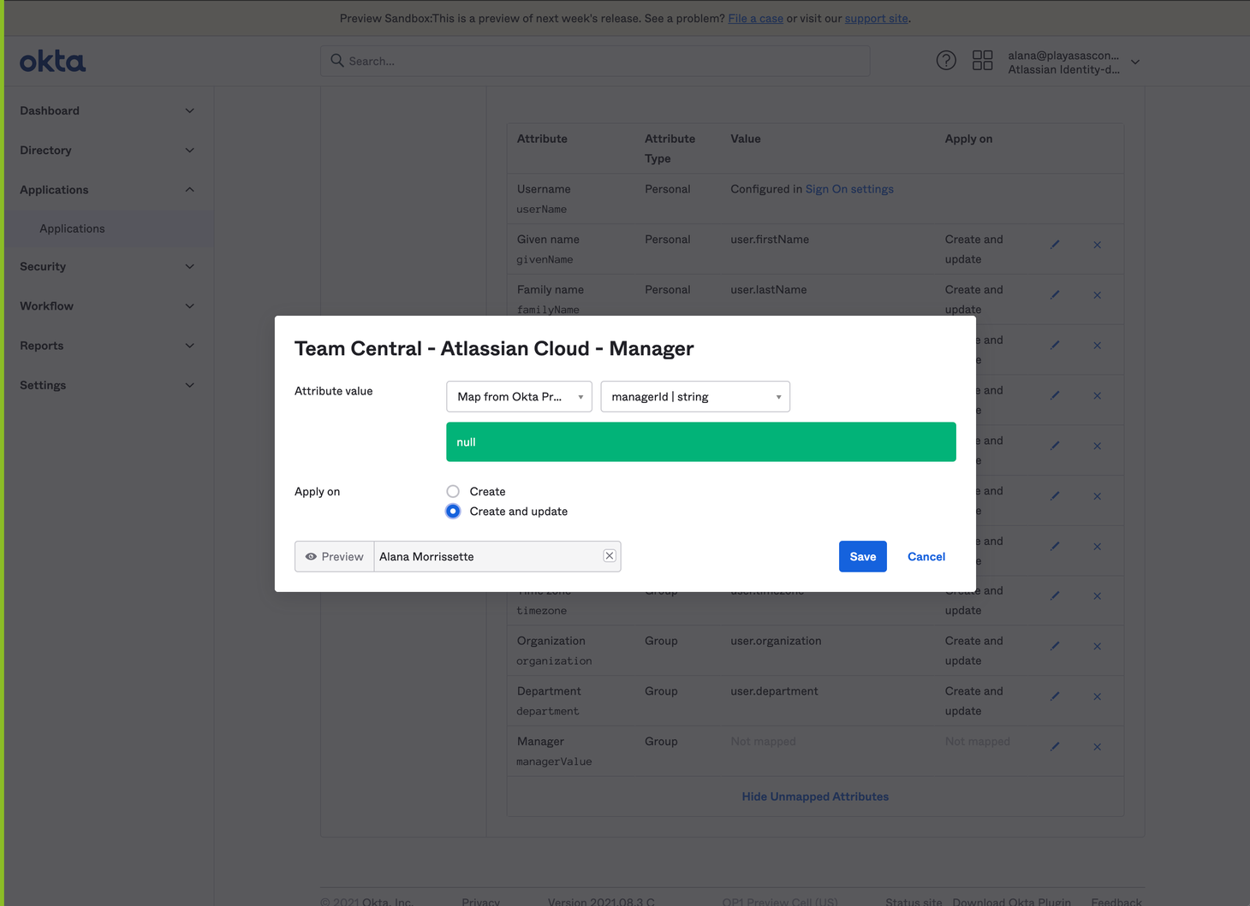Screen dimensions: 1250x906
Task: Click Hide Unmapped Attributes
Action: pos(815,796)
